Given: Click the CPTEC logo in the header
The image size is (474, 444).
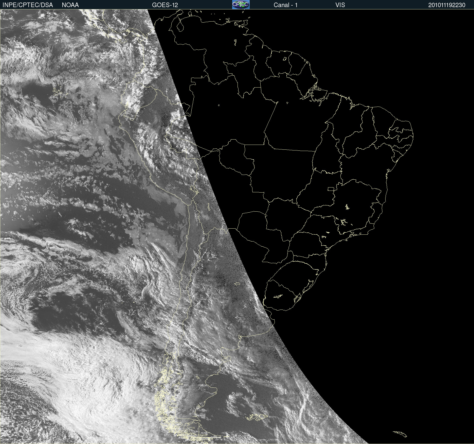Looking at the screenshot, I should click(241, 5).
